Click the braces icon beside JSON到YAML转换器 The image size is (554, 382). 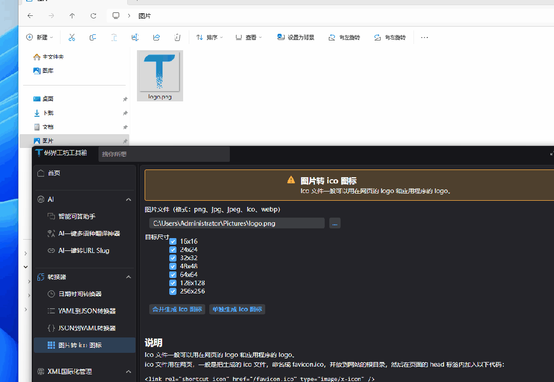point(51,328)
